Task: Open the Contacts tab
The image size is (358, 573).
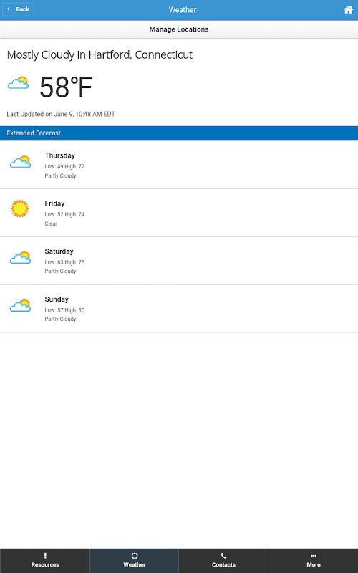Action: pyautogui.click(x=223, y=561)
